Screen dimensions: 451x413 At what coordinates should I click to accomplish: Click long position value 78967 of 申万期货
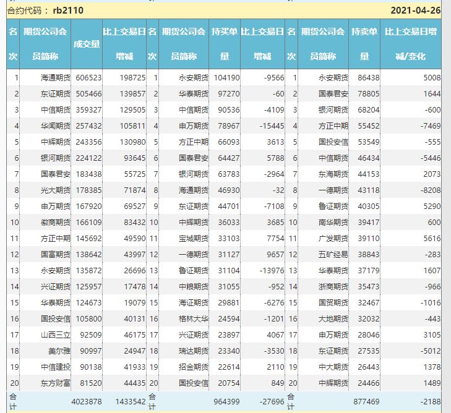click(229, 126)
